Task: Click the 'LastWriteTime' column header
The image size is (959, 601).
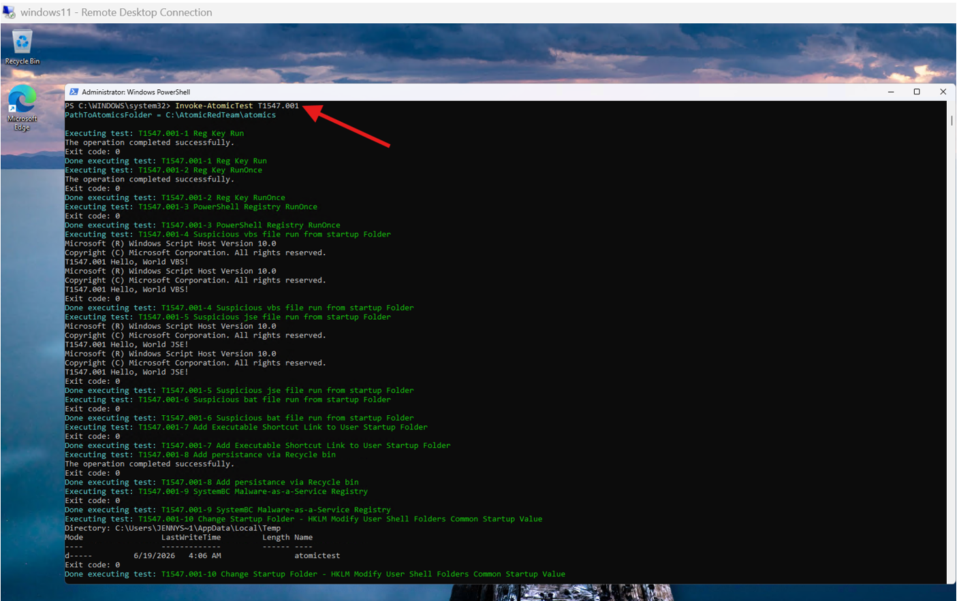Action: coord(191,538)
